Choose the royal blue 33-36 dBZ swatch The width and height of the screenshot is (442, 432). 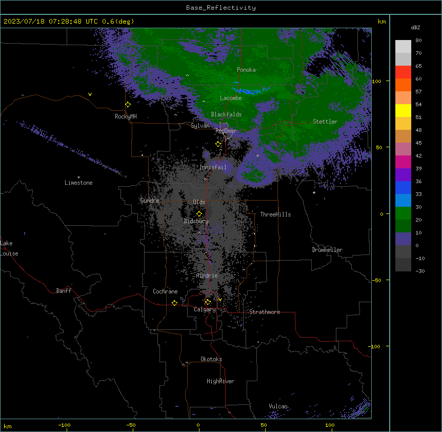tap(403, 187)
